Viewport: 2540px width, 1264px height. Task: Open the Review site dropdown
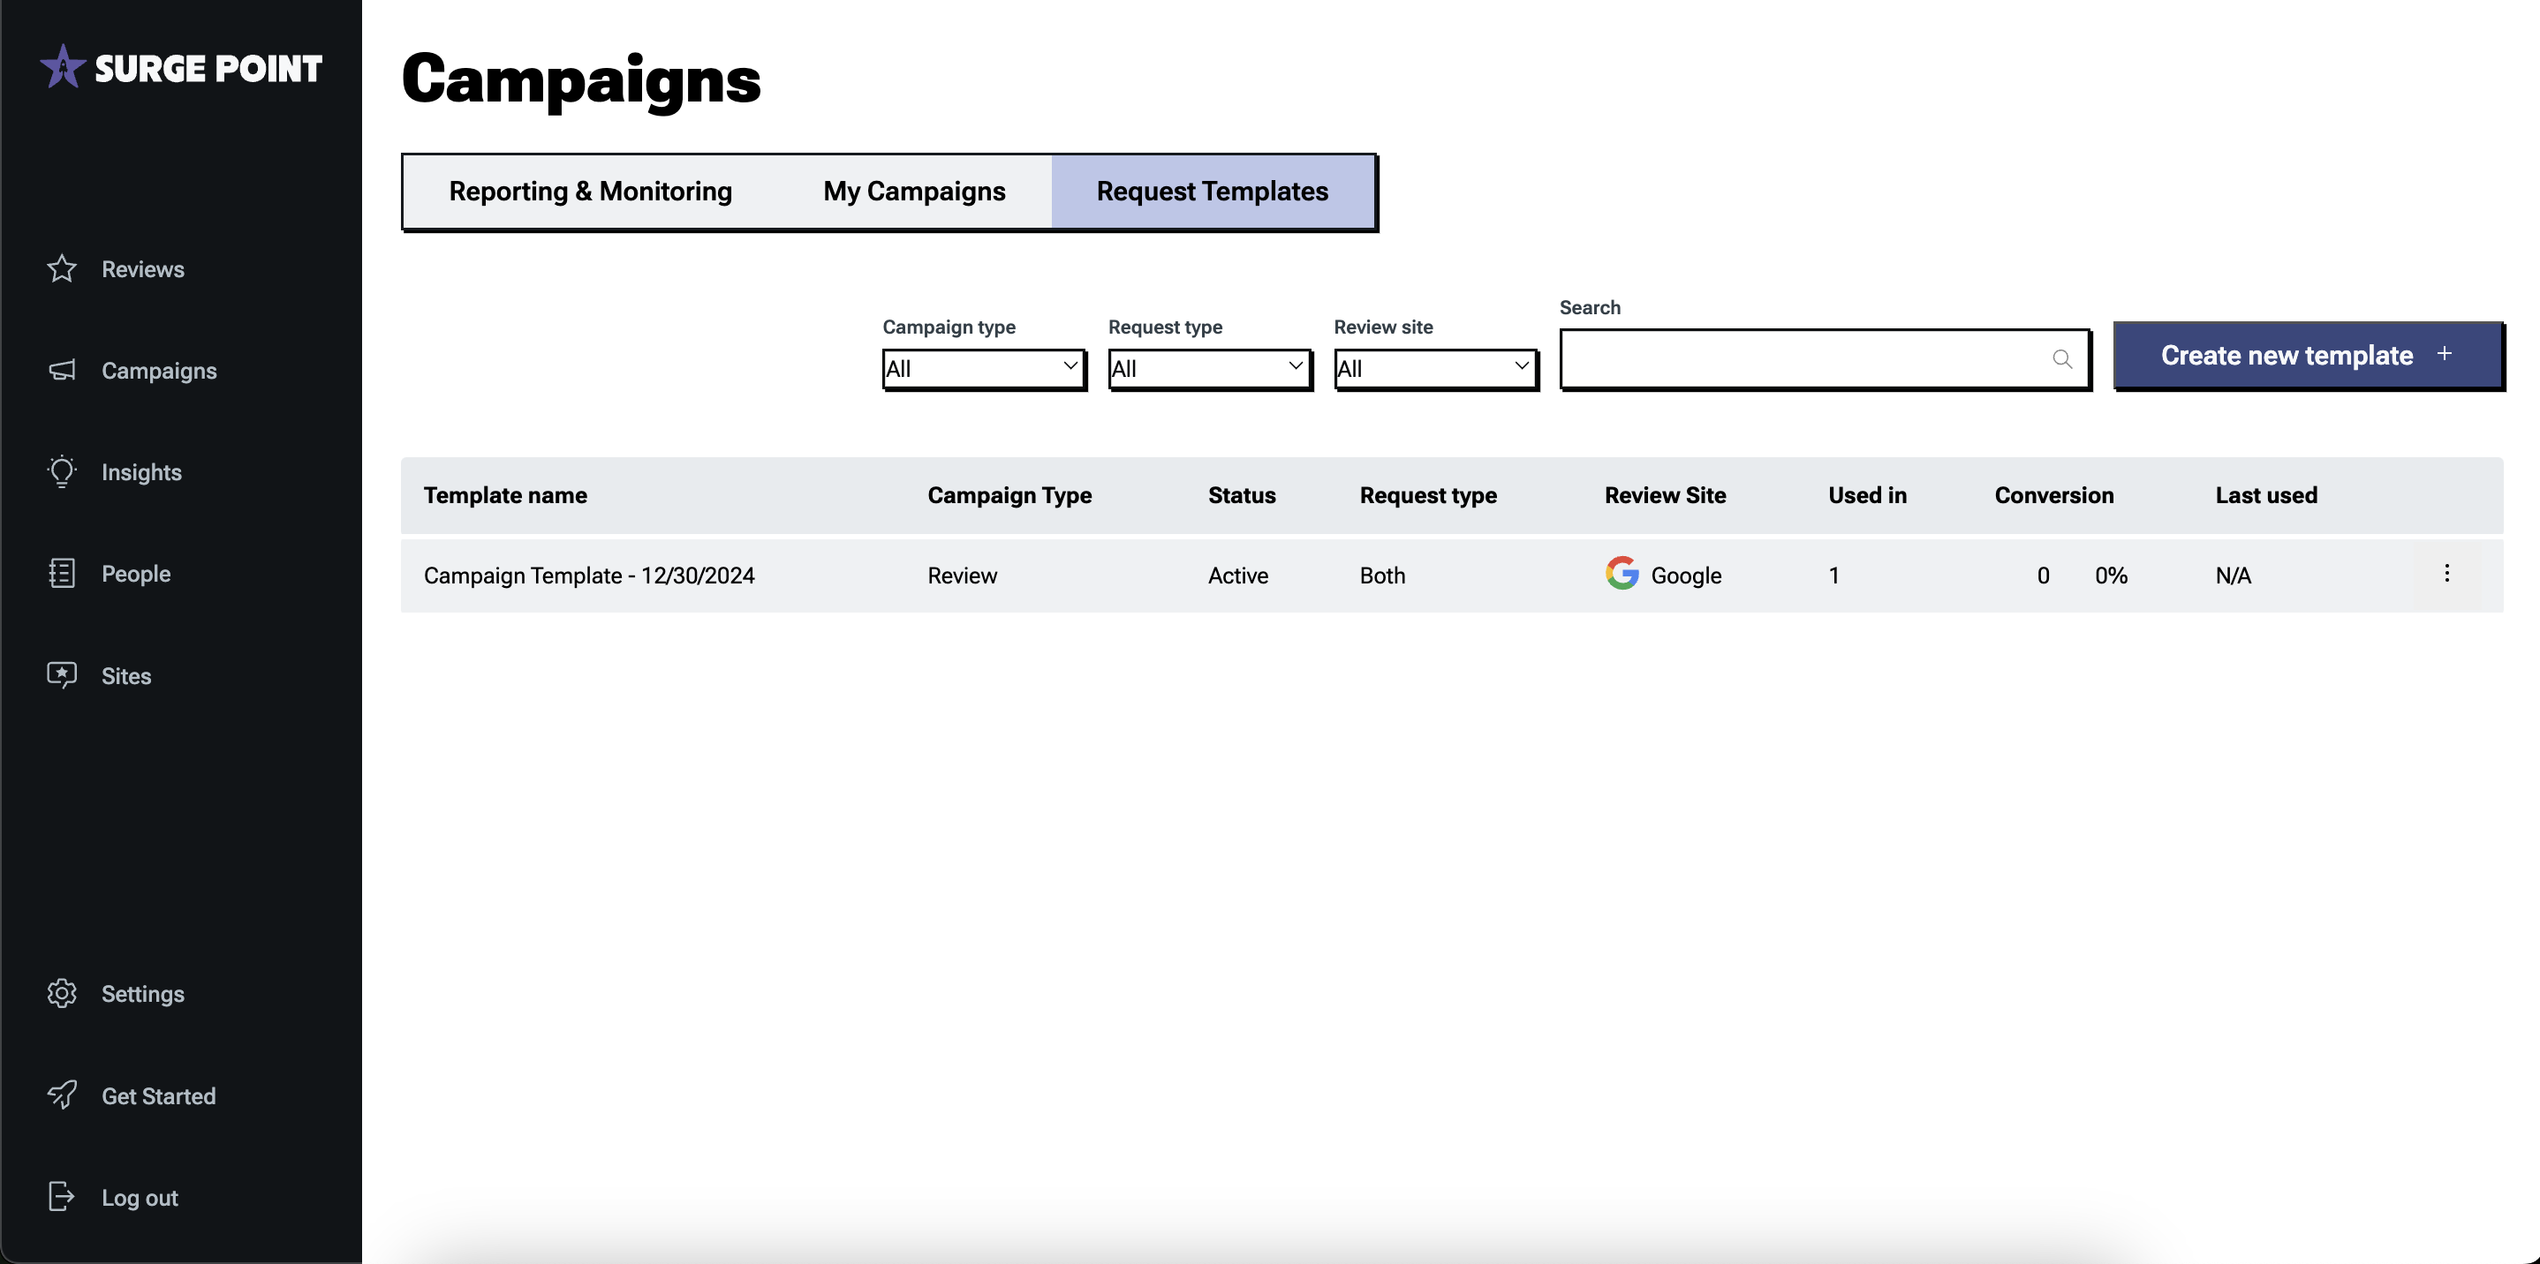point(1434,368)
